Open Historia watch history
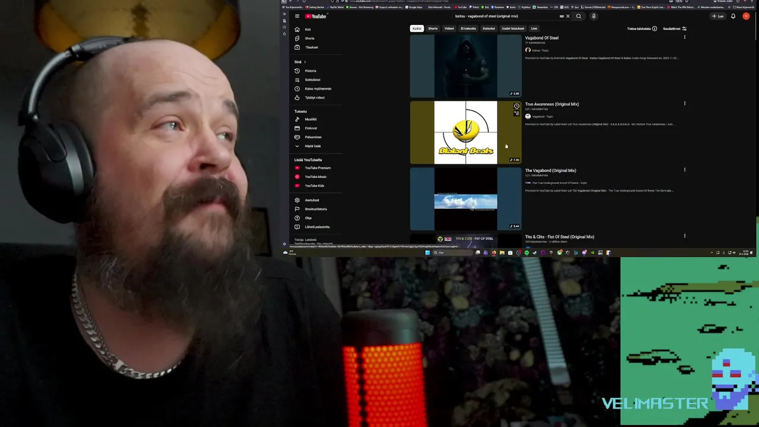 310,71
